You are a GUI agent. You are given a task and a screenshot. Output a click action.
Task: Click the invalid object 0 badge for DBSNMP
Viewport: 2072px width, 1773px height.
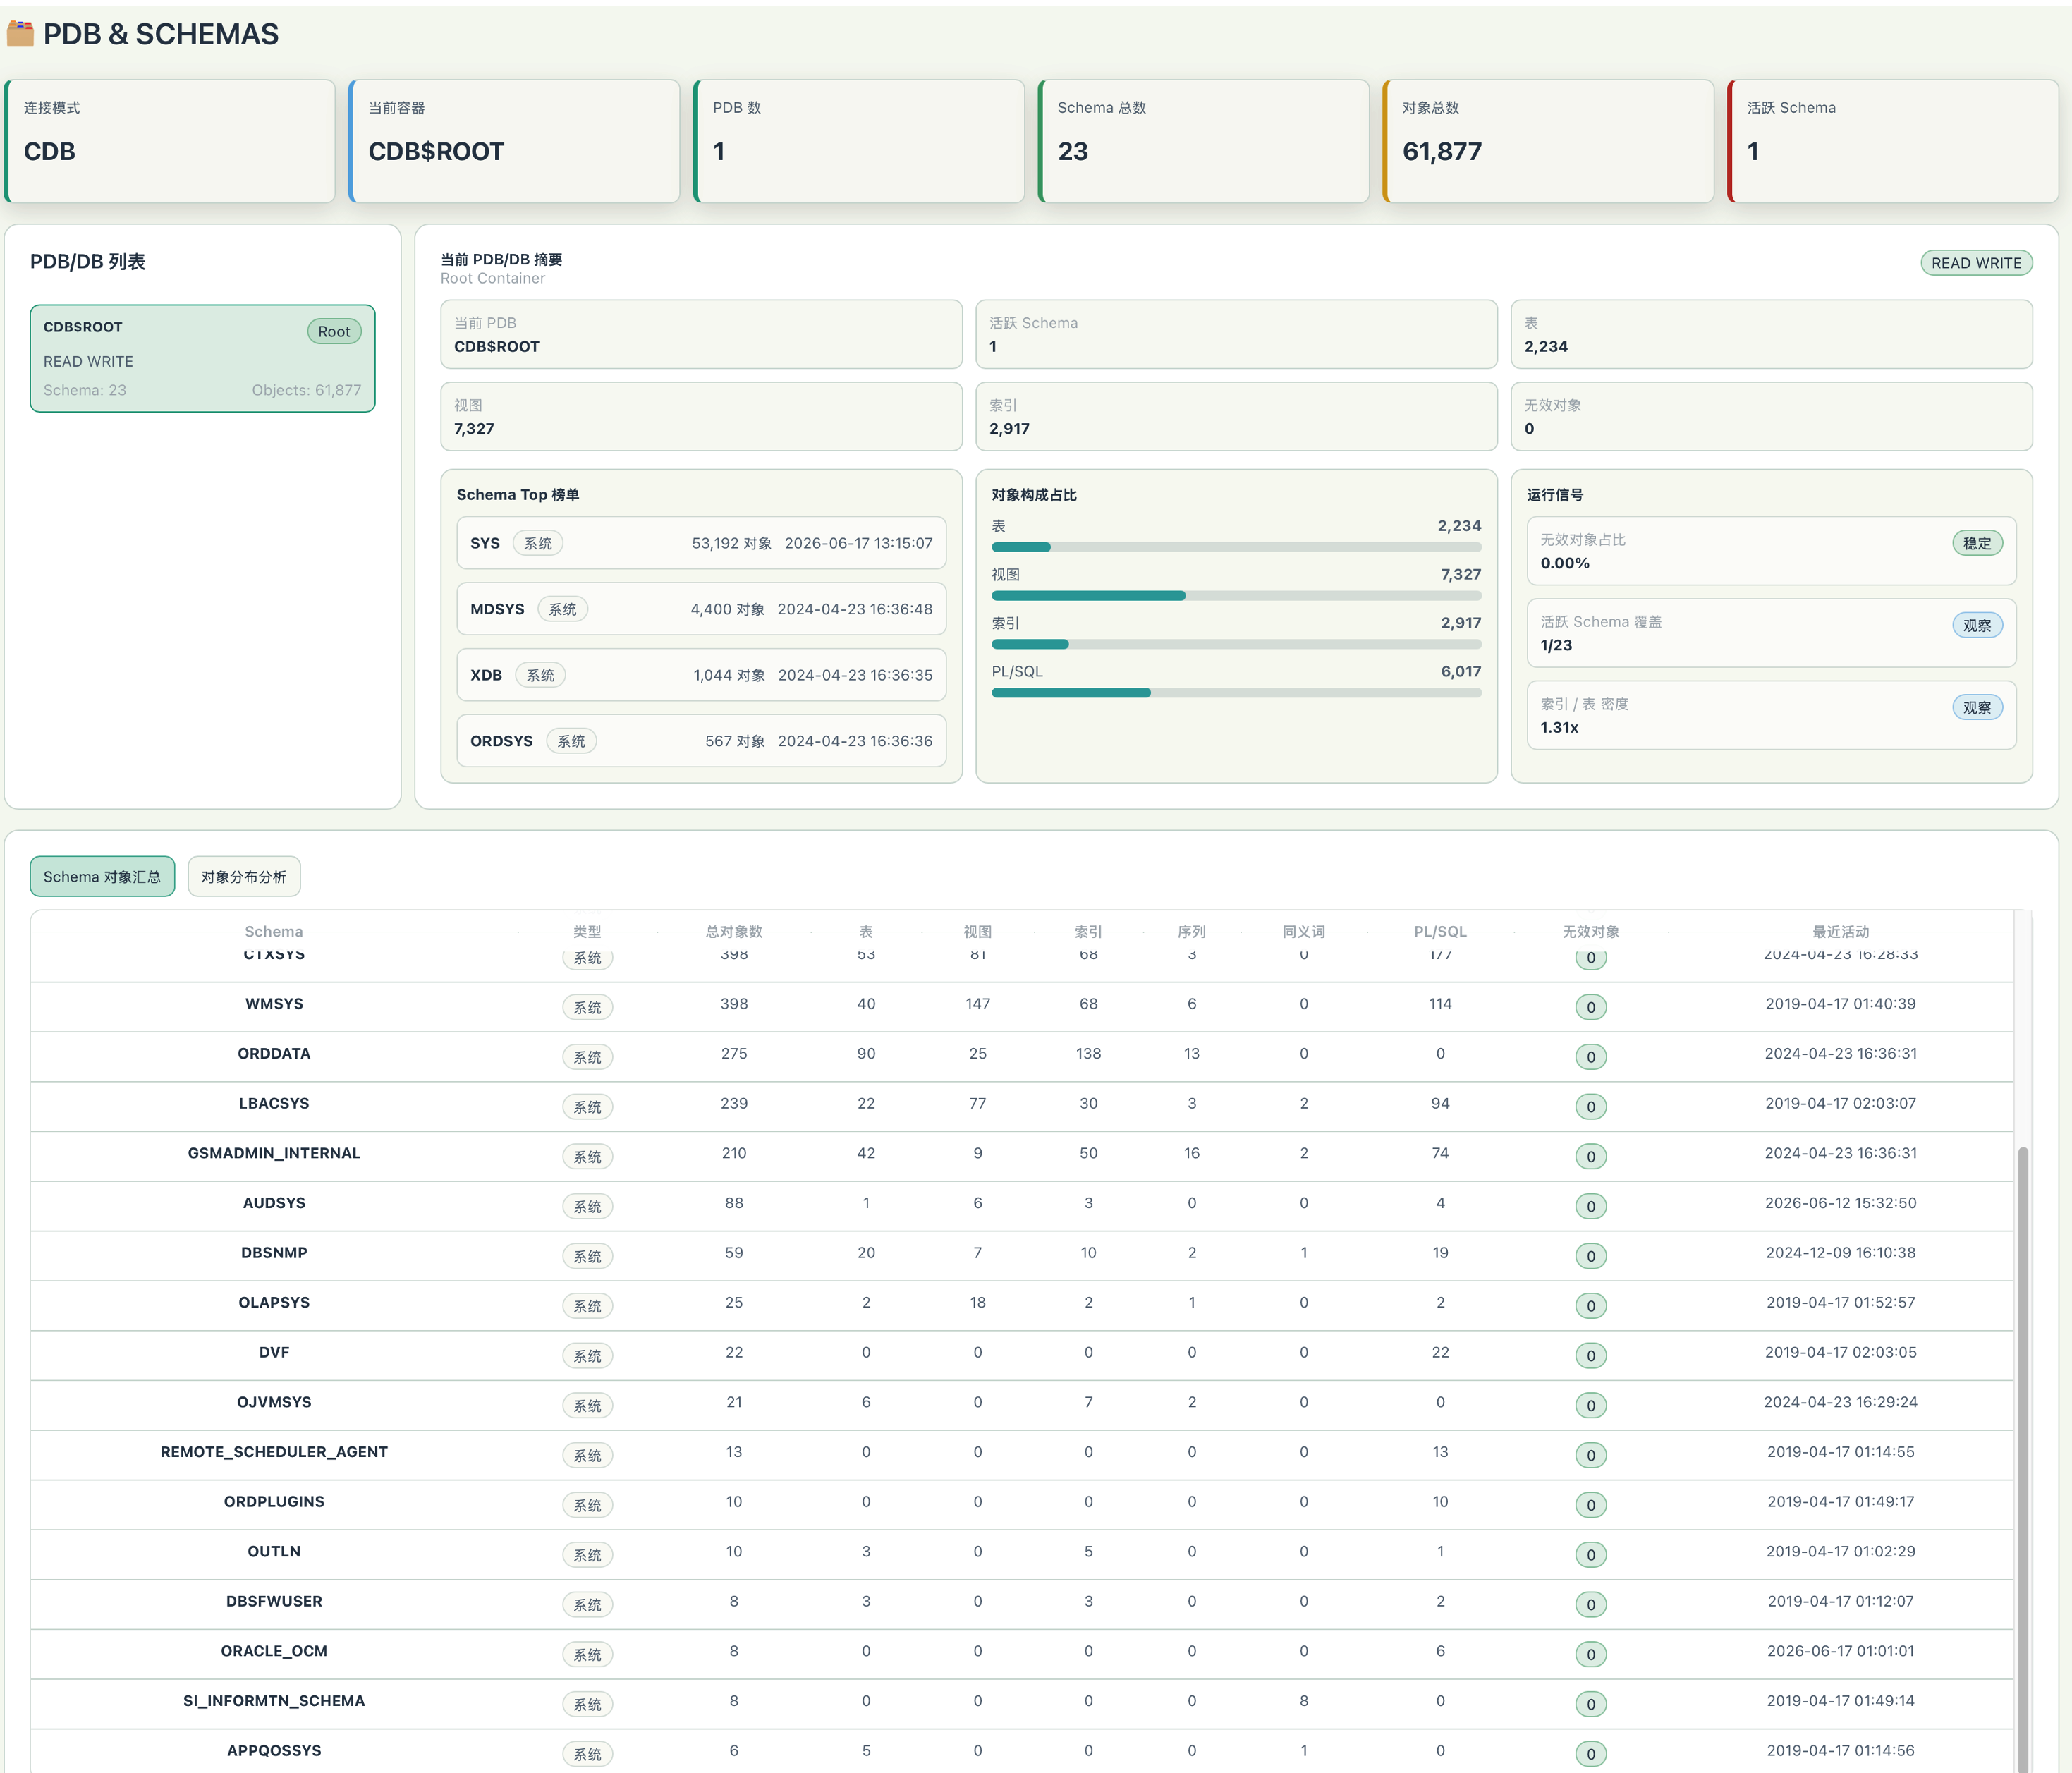point(1590,1256)
